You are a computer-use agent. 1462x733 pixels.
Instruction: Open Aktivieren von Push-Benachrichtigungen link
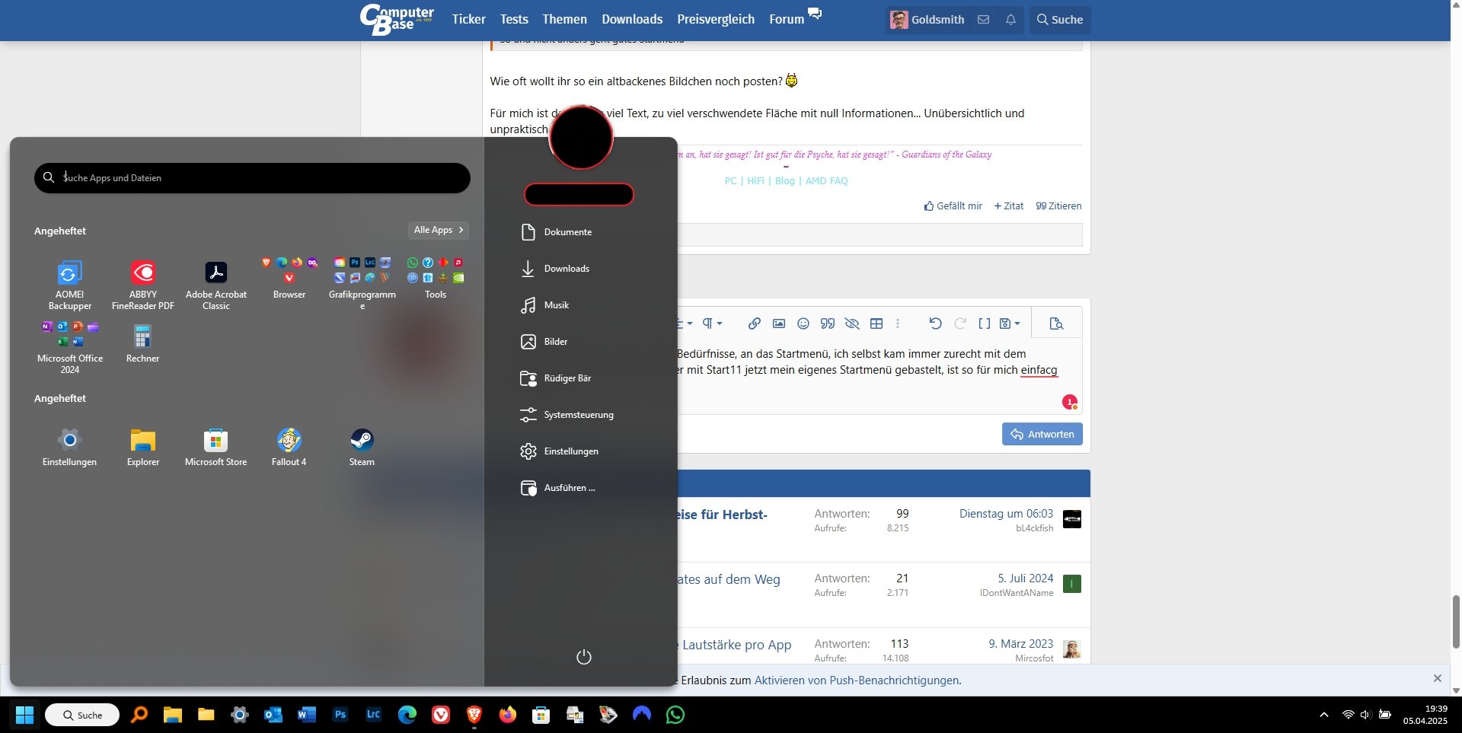(857, 680)
